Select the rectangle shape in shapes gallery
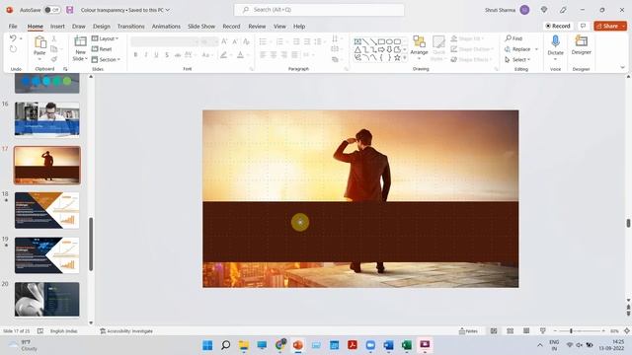The width and height of the screenshot is (632, 355). coord(381,41)
